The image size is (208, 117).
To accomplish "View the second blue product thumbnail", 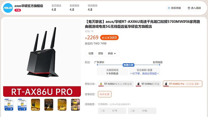I will point(22,105).
